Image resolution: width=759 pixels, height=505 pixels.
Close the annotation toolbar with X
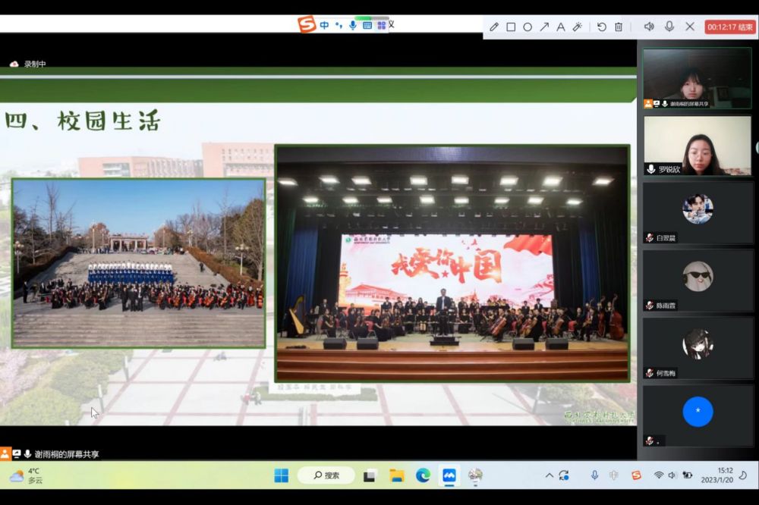pos(690,27)
